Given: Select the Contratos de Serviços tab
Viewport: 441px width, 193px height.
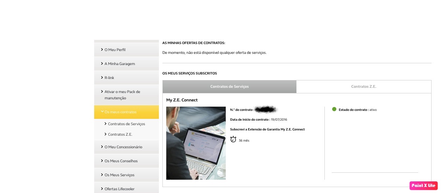Looking at the screenshot, I should [x=229, y=87].
